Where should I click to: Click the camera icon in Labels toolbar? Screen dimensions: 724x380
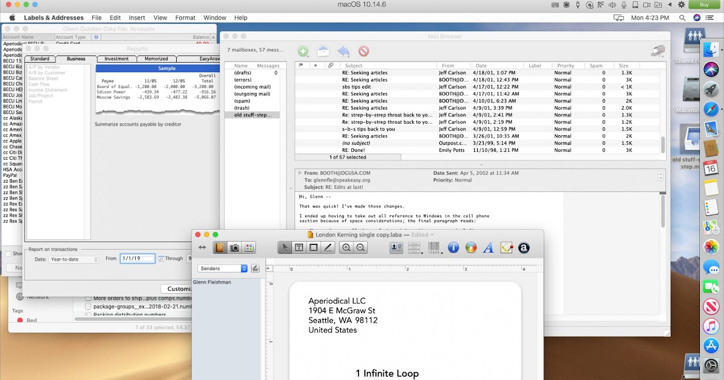tap(235, 247)
